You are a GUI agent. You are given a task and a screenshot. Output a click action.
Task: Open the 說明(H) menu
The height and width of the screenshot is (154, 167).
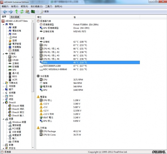click(x=58, y=7)
